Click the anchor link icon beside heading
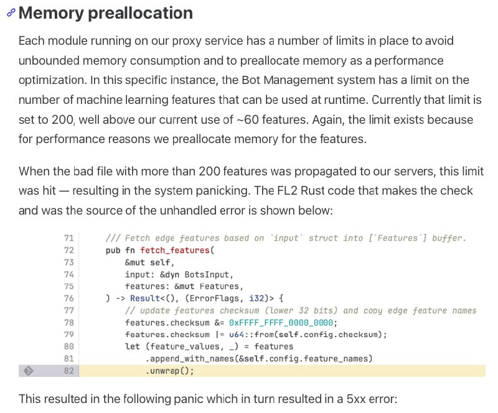The height and width of the screenshot is (413, 498). point(11,13)
